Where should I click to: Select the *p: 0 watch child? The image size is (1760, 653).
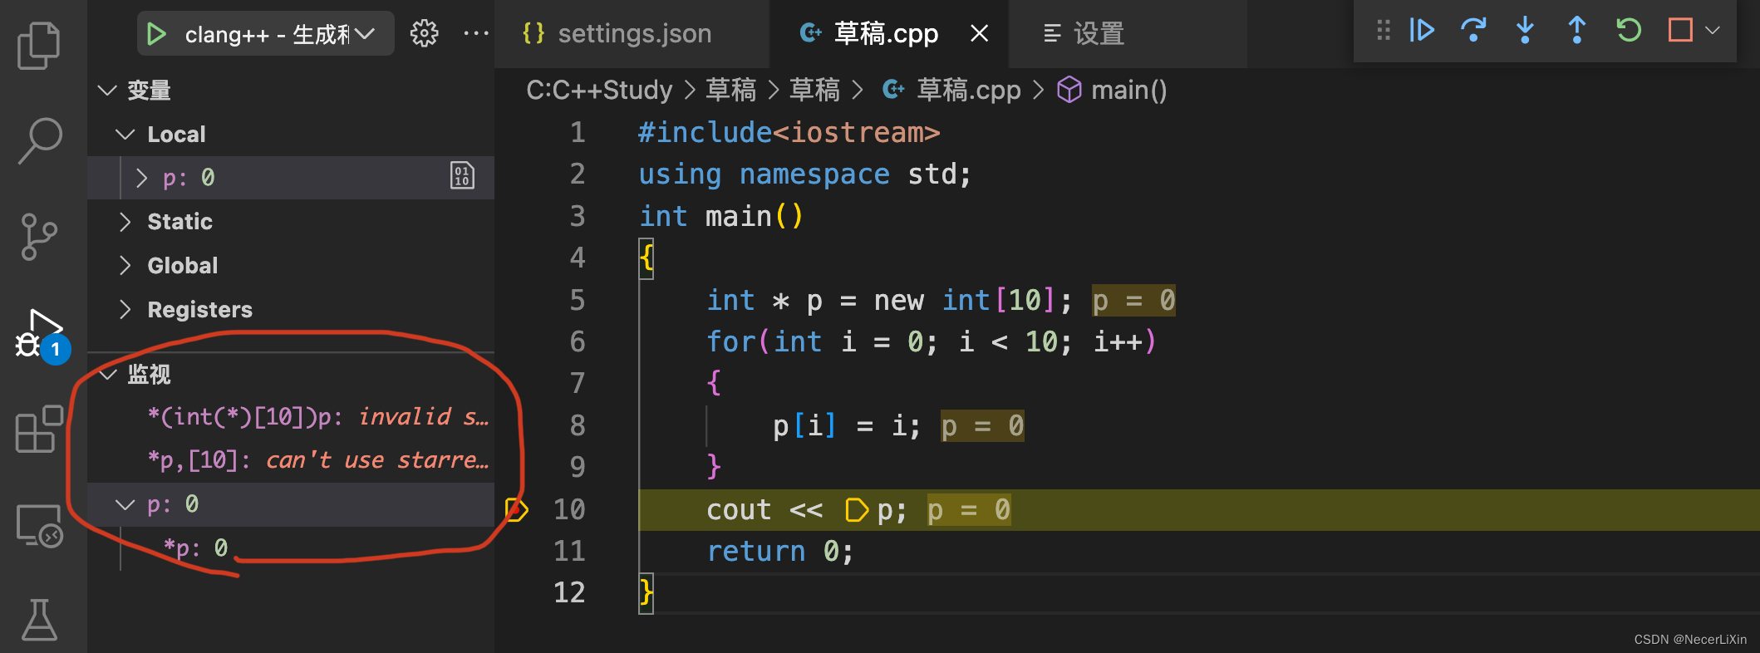(x=291, y=547)
